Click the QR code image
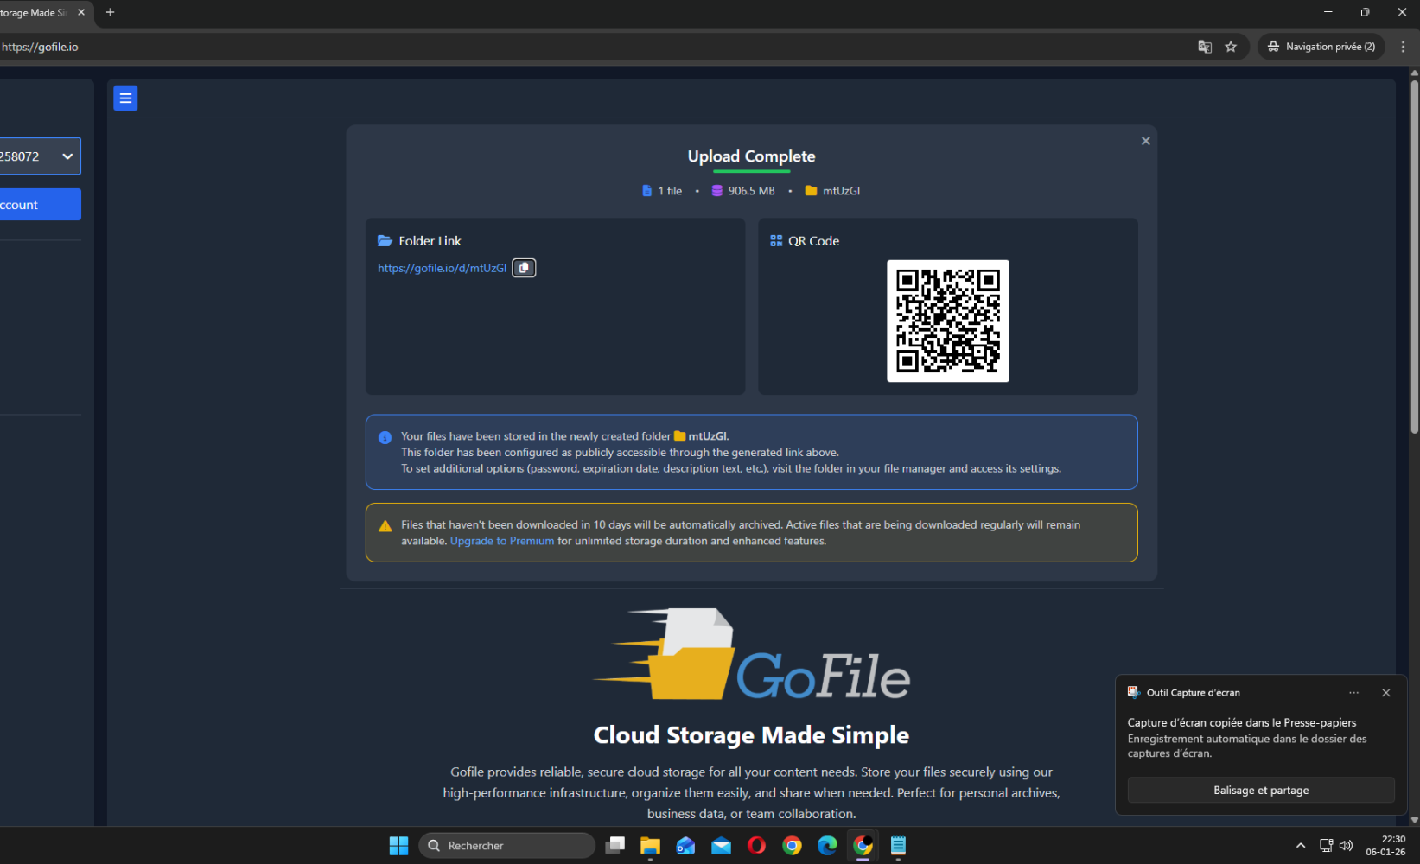 [947, 321]
